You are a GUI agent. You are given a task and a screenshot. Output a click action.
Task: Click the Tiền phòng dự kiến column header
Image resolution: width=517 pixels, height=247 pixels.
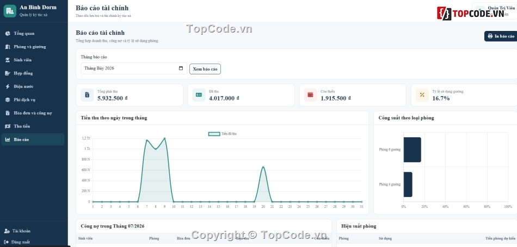point(500,238)
